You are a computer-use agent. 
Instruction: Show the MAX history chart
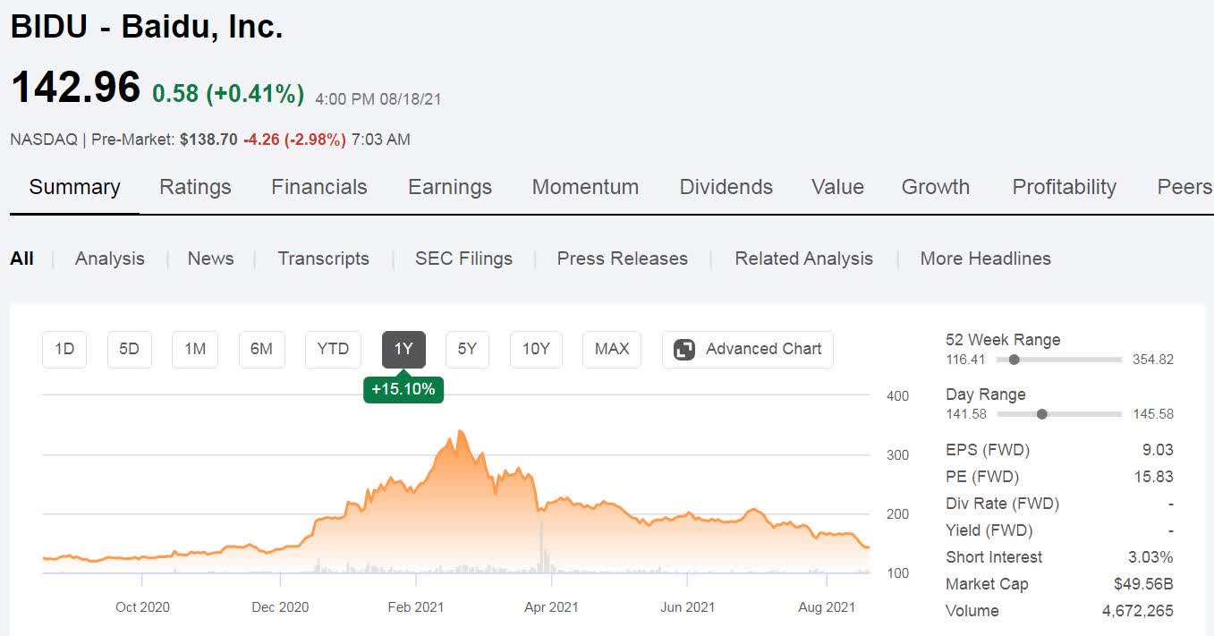pos(612,349)
